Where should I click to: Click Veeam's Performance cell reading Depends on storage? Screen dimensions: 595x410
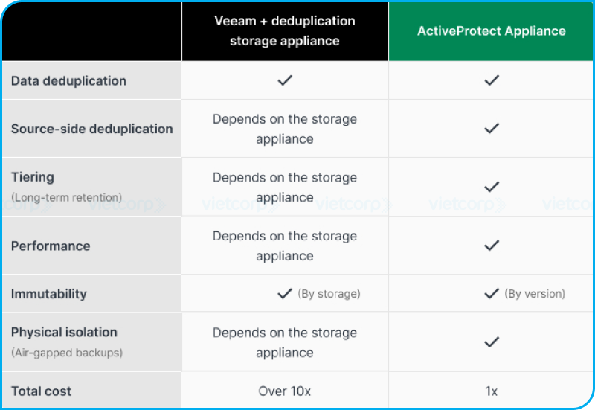tap(285, 246)
